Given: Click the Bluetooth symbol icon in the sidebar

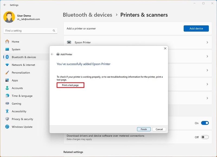Looking at the screenshot, I should point(7,57).
